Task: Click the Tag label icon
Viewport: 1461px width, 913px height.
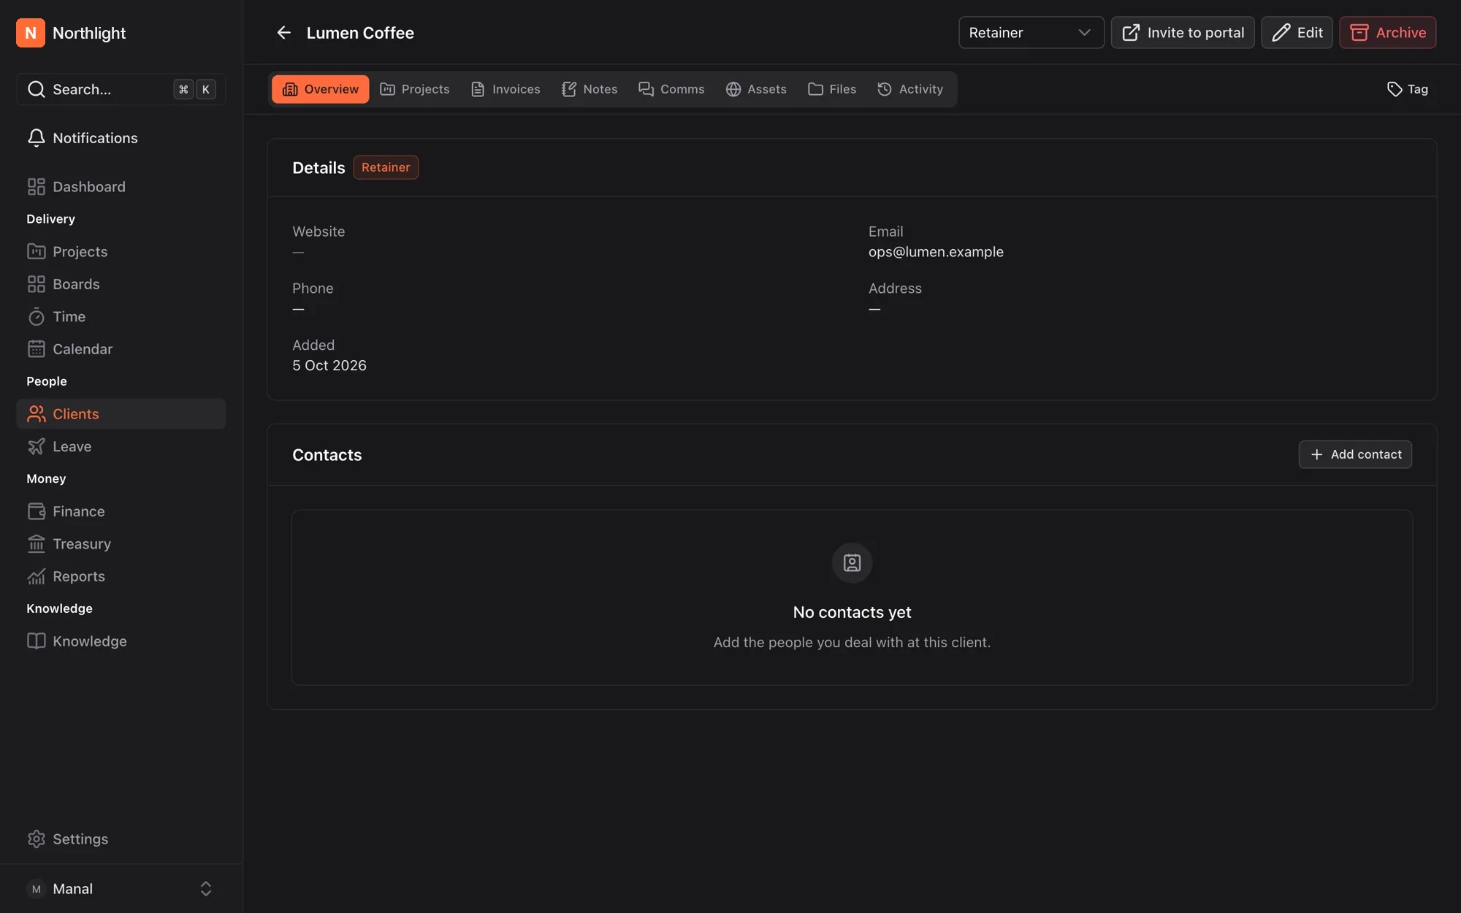Action: pyautogui.click(x=1395, y=89)
